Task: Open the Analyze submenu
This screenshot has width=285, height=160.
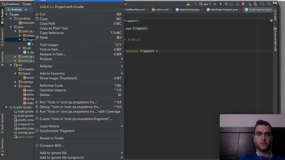Action: [x=79, y=59]
